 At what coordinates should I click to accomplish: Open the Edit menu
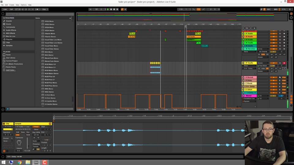click(6, 5)
